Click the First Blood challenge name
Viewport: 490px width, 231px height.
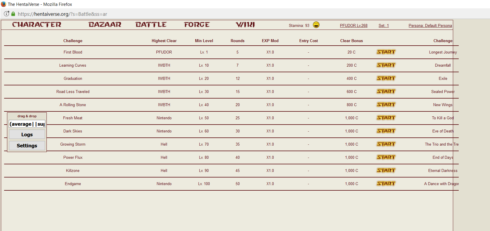(x=73, y=52)
